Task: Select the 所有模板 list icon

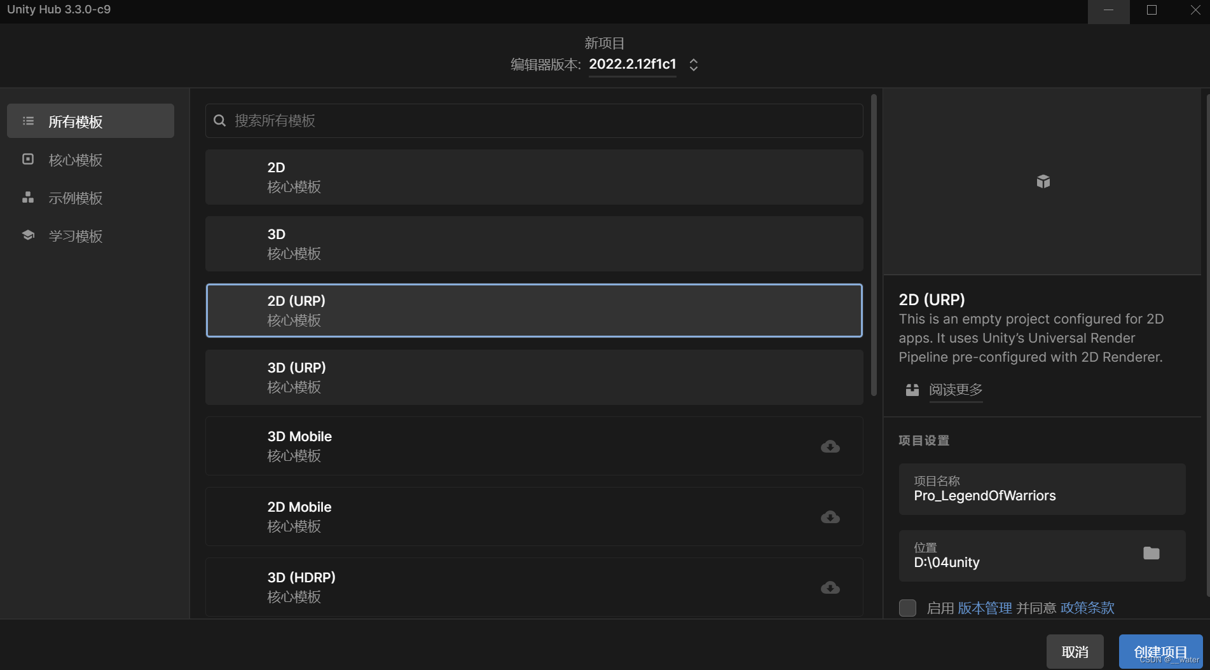Action: [x=28, y=121]
